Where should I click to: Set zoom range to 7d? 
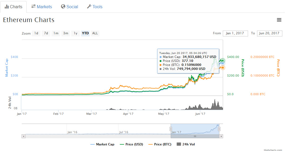click(x=46, y=33)
